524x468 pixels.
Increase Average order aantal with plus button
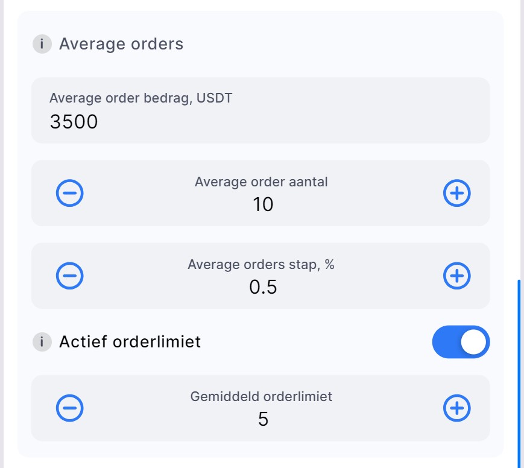[456, 193]
